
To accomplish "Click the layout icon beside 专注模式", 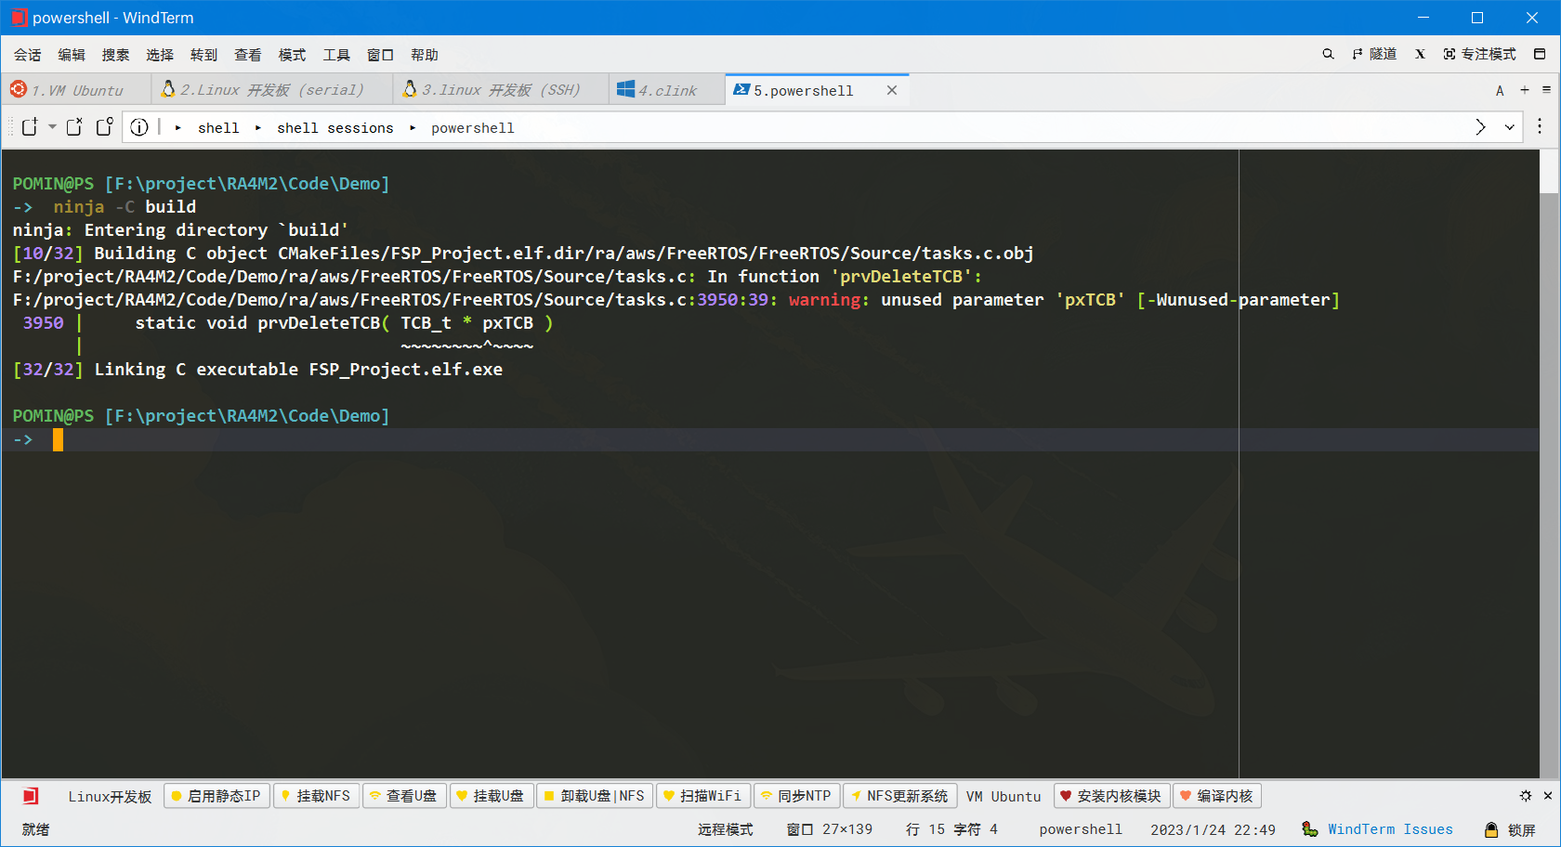I will click(x=1540, y=54).
